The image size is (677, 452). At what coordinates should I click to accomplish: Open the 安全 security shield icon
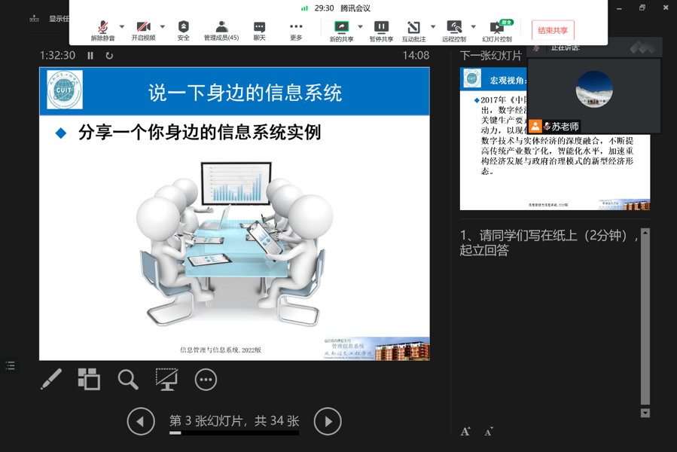(183, 30)
